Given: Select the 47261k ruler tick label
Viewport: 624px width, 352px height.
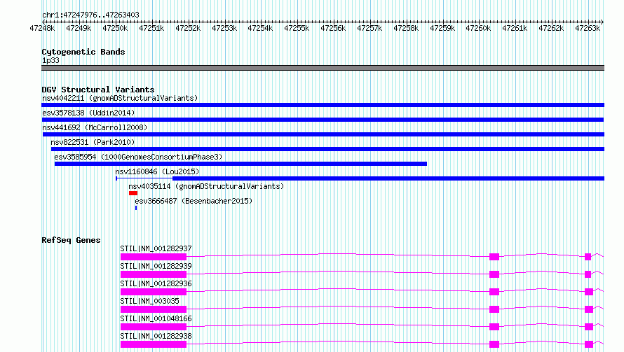Looking at the screenshot, I should pos(515,28).
